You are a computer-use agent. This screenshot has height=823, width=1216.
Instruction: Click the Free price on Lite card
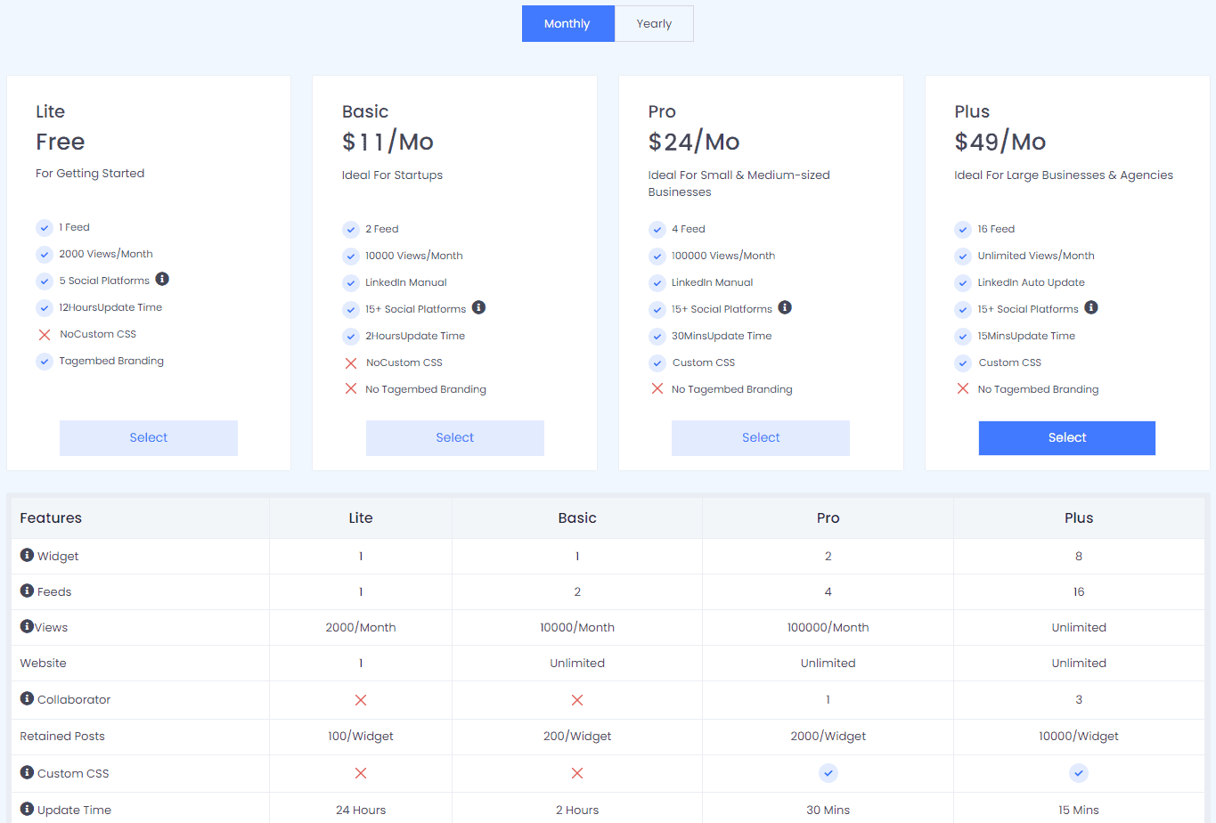(x=61, y=143)
